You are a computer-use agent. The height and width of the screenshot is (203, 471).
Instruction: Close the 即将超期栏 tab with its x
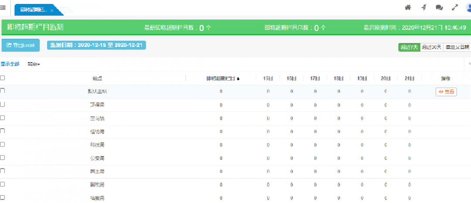click(52, 10)
